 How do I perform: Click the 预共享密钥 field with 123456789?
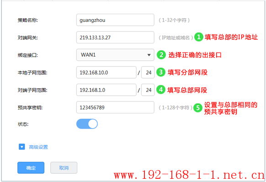click(x=115, y=107)
